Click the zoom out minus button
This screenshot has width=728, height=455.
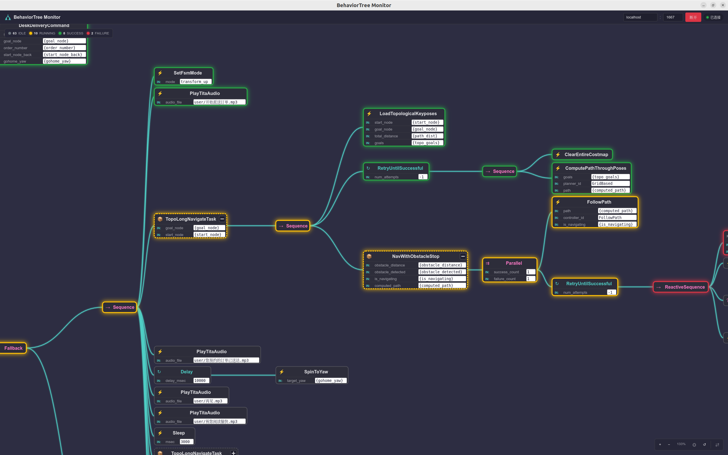[669, 444]
